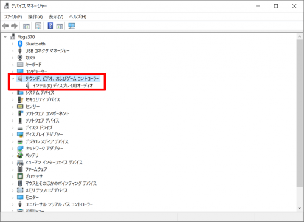
Task: Open the 表示(V) menu
Action: 56,16
